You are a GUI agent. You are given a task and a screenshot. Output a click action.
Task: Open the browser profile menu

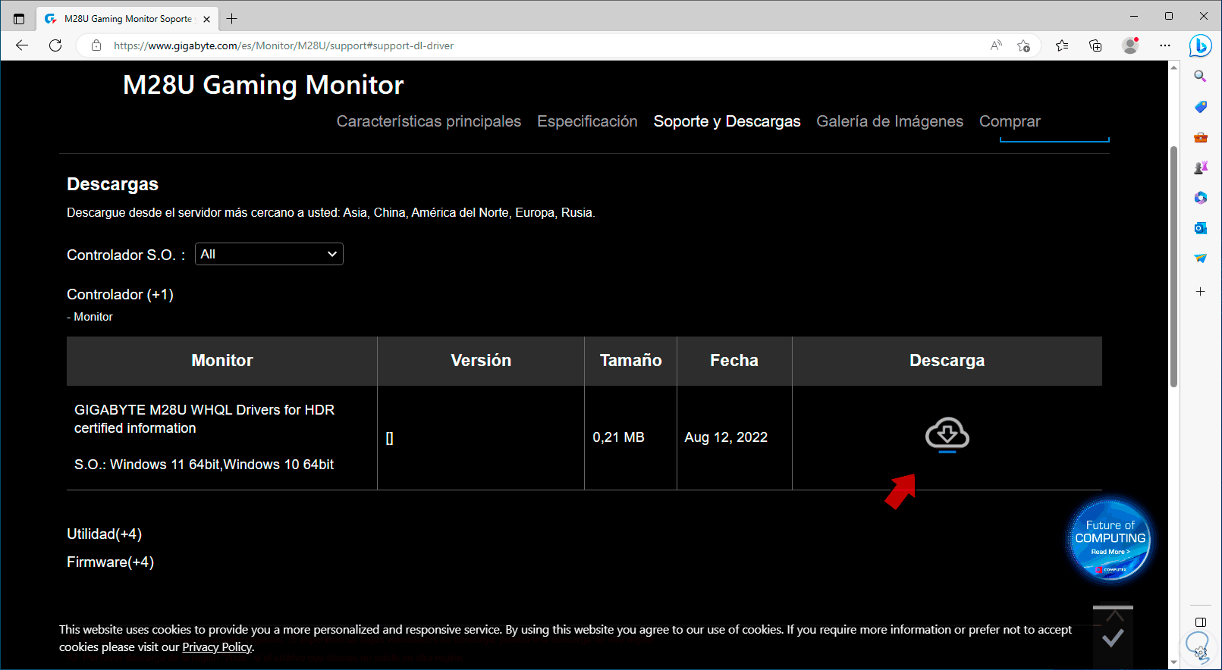[x=1130, y=45]
